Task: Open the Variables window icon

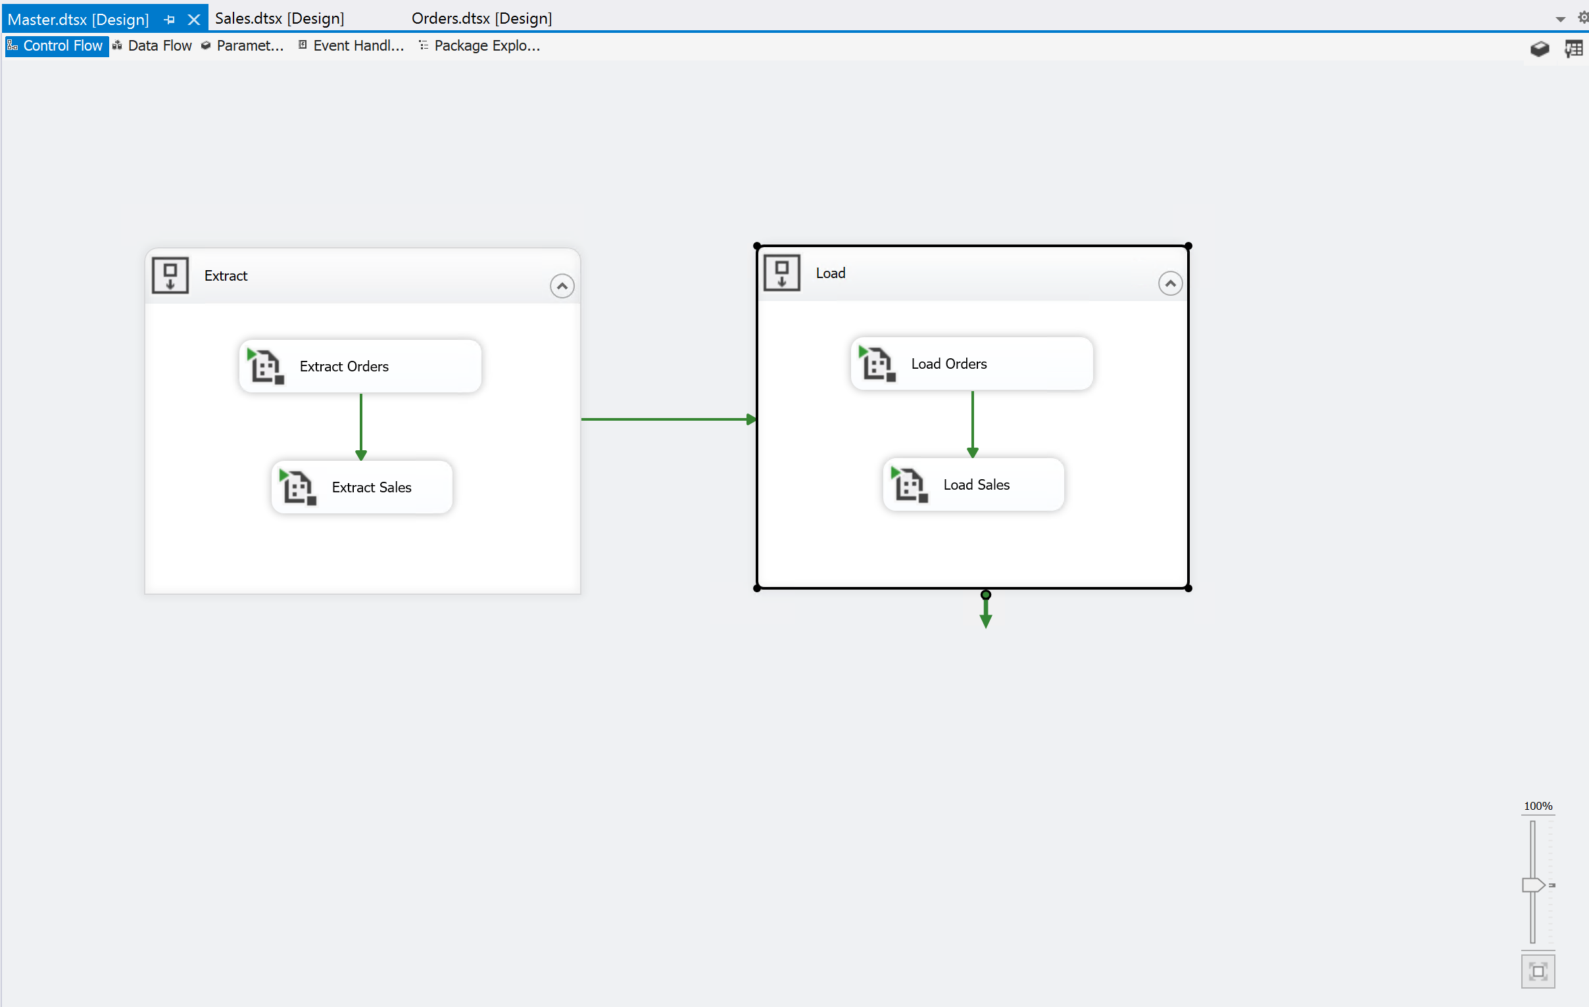Action: (x=1573, y=48)
